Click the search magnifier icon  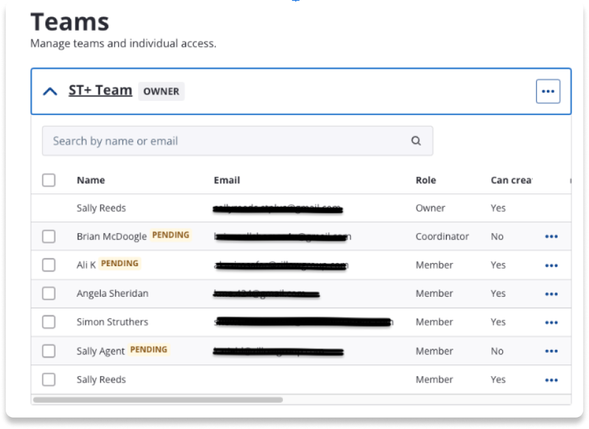[x=416, y=141]
